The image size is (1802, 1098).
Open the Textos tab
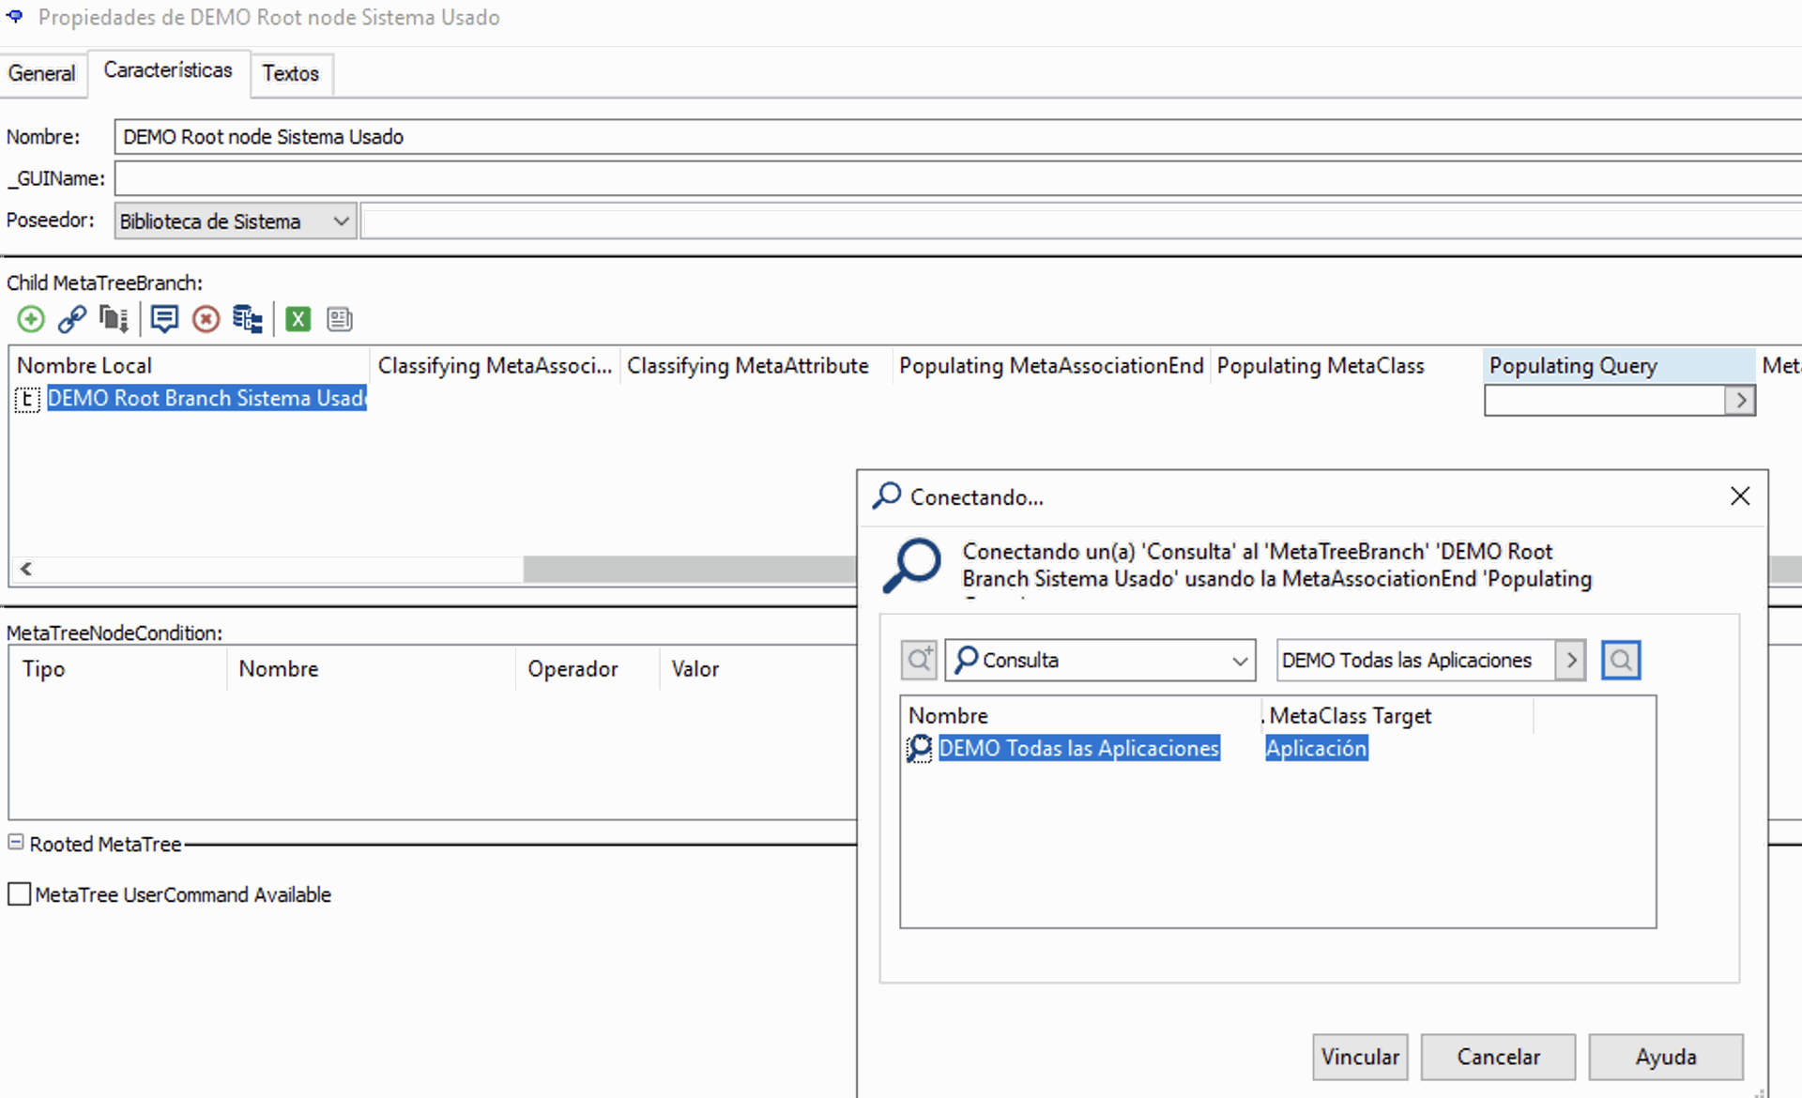tap(291, 73)
